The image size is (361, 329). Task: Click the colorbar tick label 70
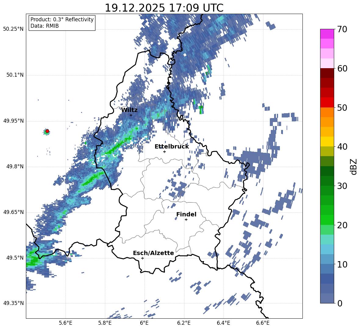[x=342, y=30]
